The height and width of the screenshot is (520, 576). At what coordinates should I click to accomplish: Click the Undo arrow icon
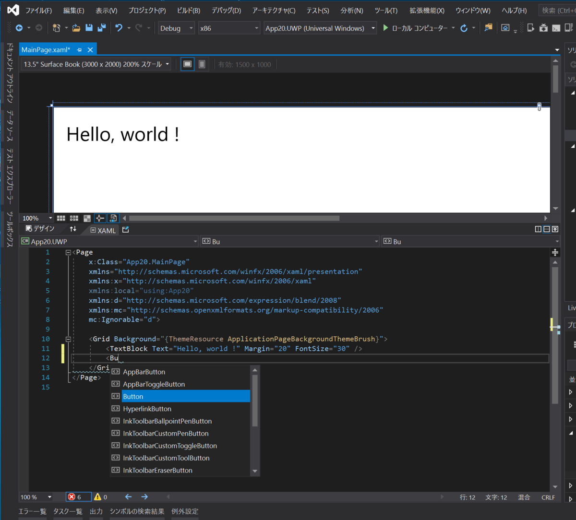119,28
